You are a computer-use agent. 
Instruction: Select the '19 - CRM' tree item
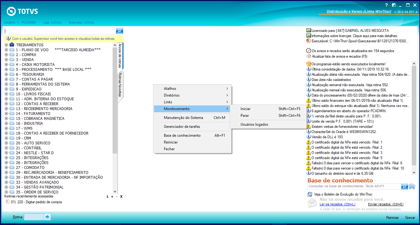[x=23, y=138]
